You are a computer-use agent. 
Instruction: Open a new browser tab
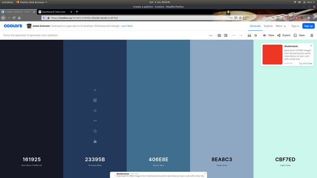pos(77,12)
